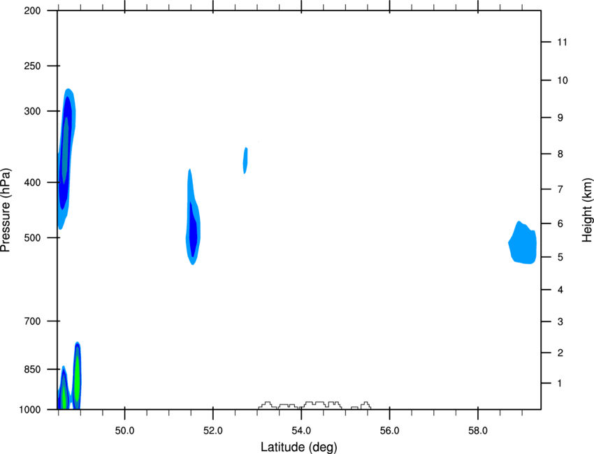Click the 50.0 latitude tick label

(124, 431)
